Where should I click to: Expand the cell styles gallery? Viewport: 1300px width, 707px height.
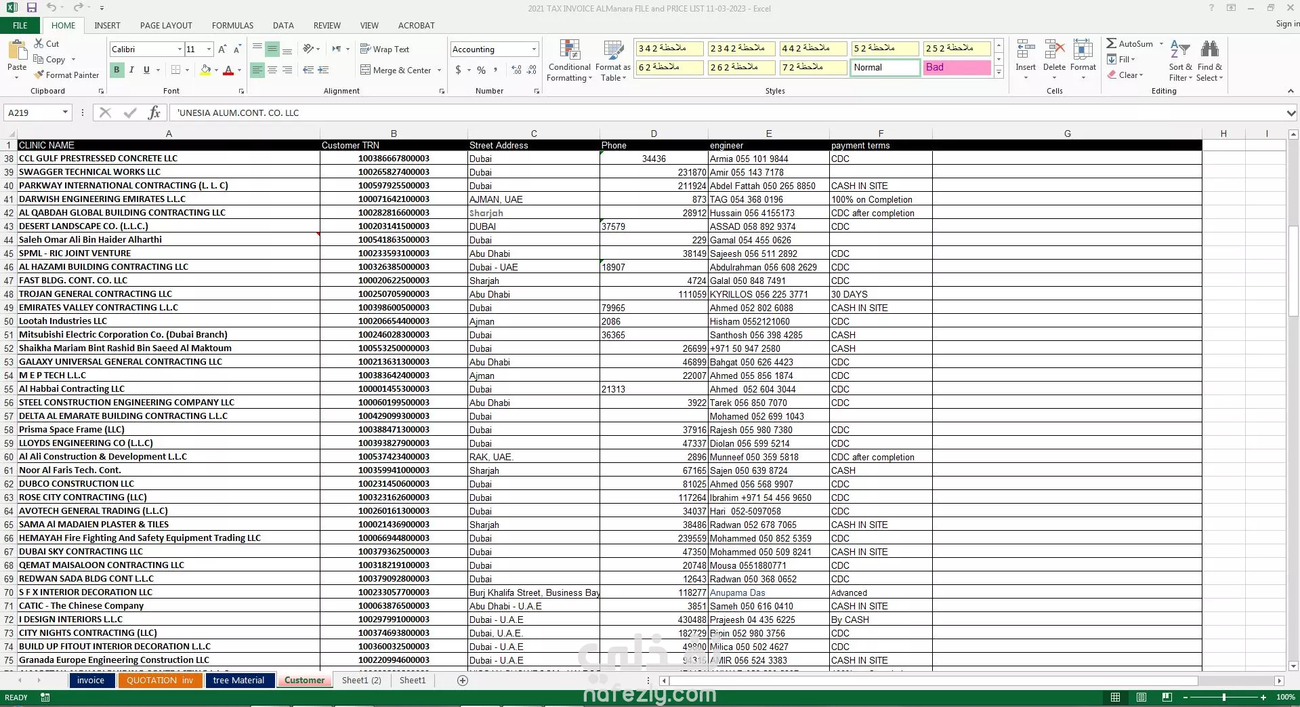999,72
